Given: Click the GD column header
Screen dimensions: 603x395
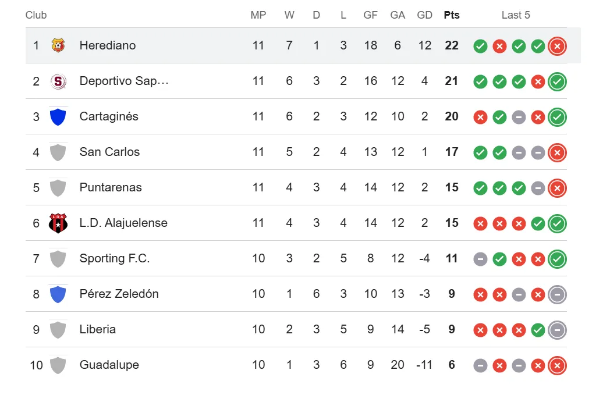Looking at the screenshot, I should [425, 15].
